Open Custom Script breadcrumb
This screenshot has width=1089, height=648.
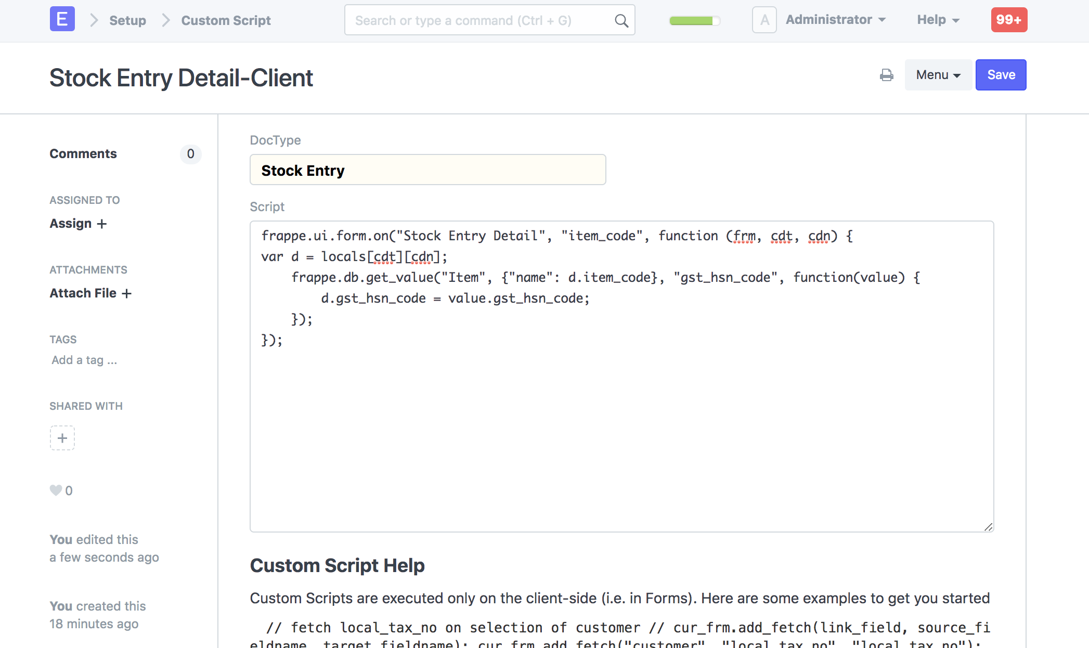coord(226,20)
